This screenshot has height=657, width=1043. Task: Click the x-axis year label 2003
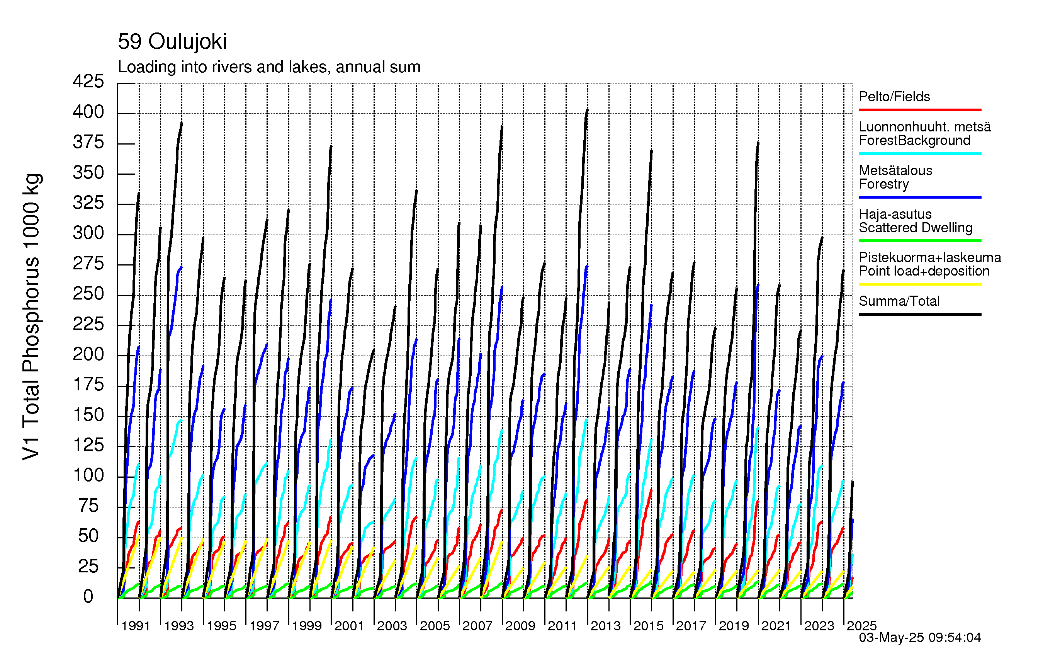(392, 626)
